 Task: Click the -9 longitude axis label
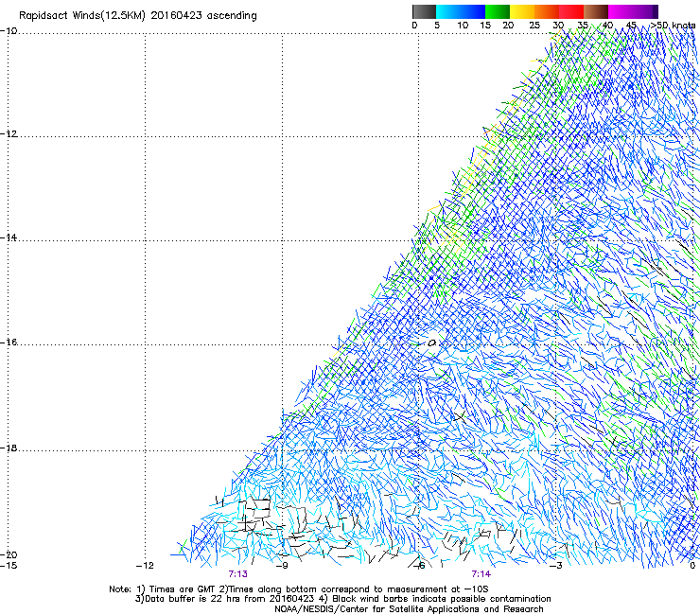point(282,566)
